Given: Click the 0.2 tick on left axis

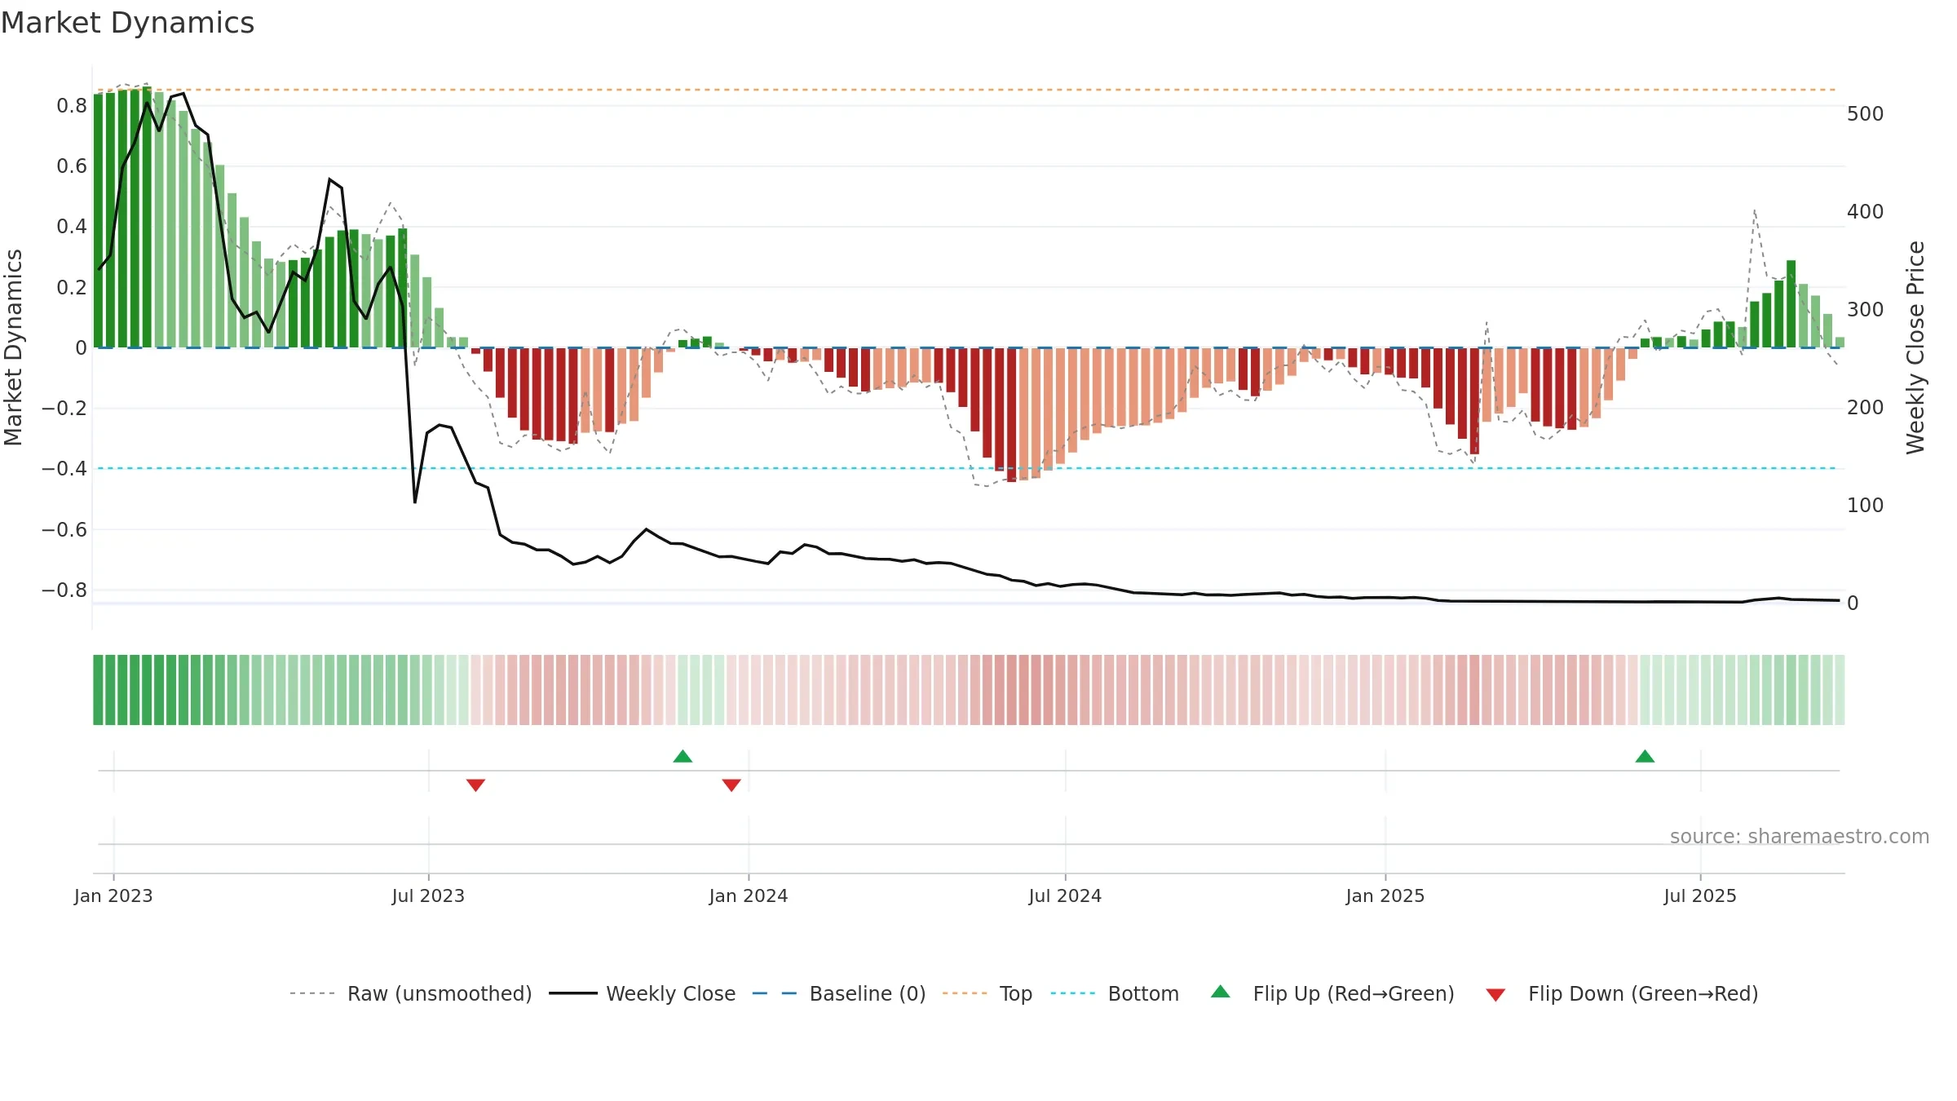Looking at the screenshot, I should pyautogui.click(x=72, y=287).
